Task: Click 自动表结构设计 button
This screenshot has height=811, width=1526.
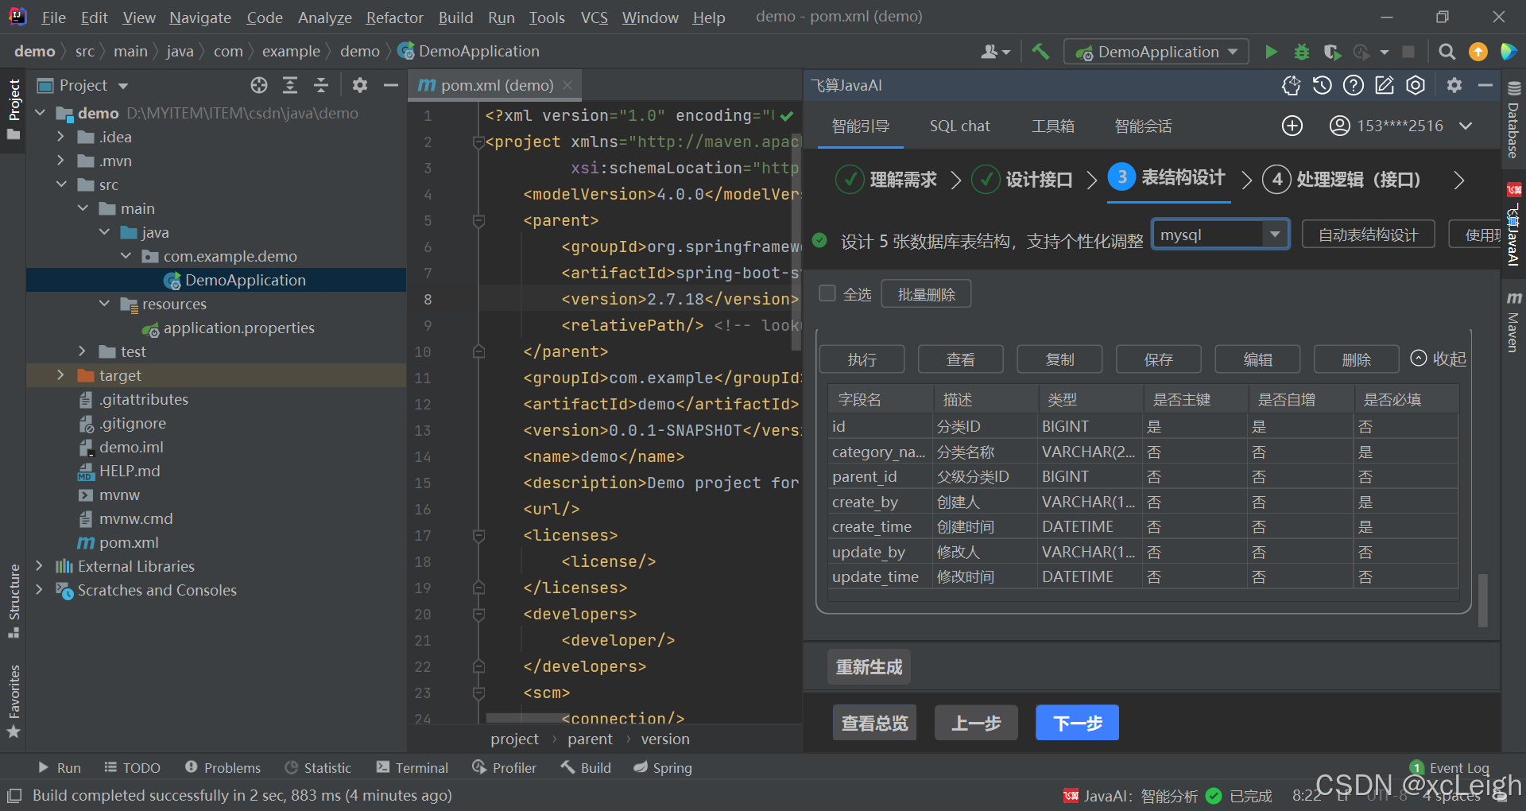Action: (x=1368, y=235)
